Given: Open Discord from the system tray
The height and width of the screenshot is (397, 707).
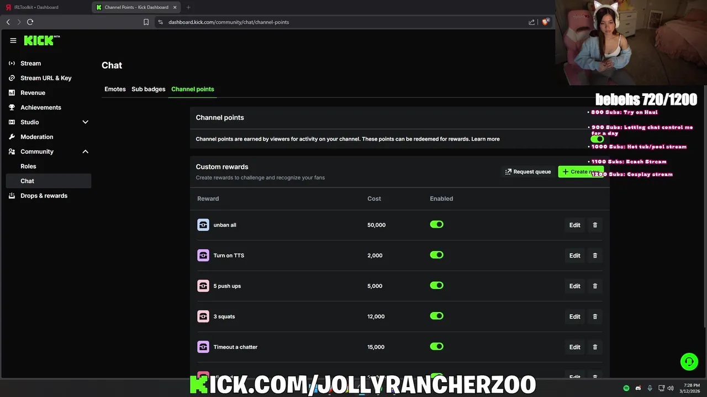Looking at the screenshot, I should (638, 388).
